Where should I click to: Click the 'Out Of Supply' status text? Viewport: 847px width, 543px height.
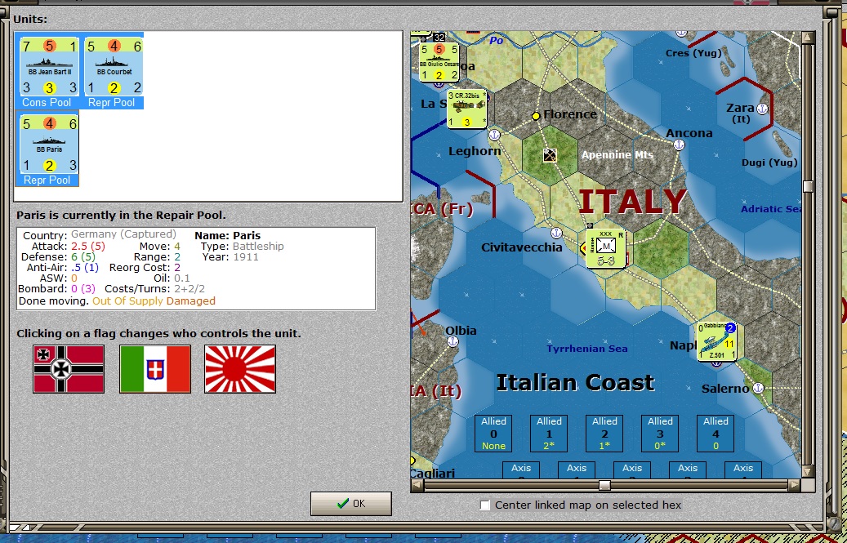[128, 300]
